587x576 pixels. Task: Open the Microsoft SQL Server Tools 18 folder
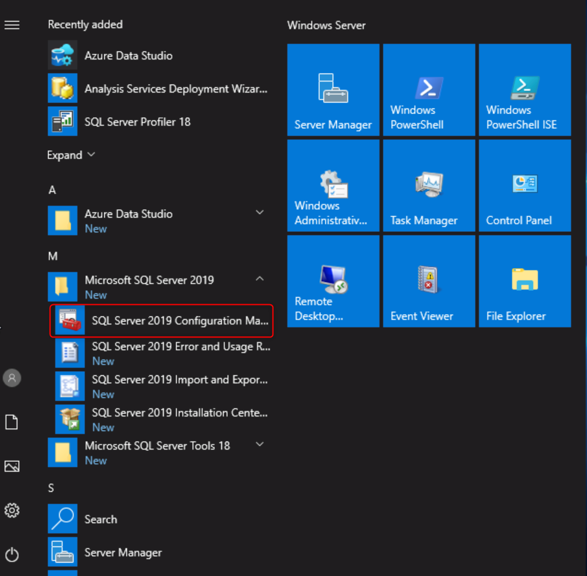tap(159, 453)
